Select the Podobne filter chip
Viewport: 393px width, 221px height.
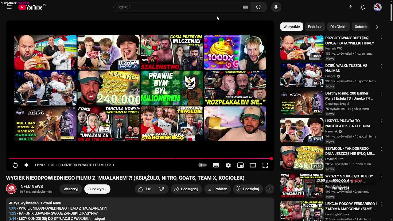click(315, 27)
